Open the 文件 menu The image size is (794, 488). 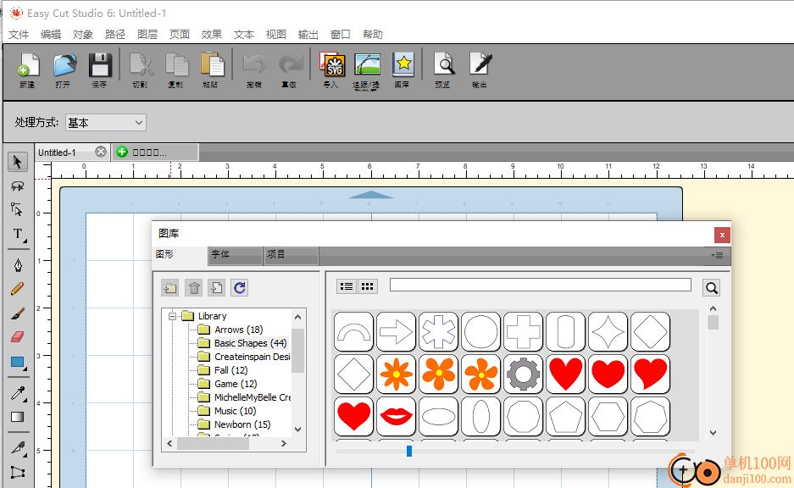click(x=19, y=35)
